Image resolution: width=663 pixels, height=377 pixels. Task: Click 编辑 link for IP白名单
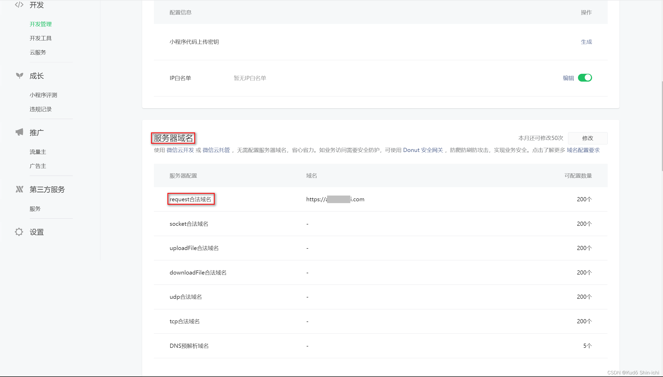pyautogui.click(x=568, y=78)
